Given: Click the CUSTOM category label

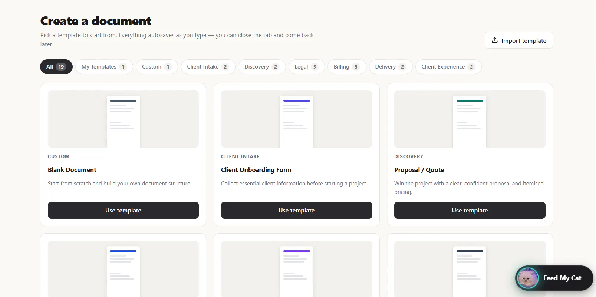Looking at the screenshot, I should [x=59, y=156].
